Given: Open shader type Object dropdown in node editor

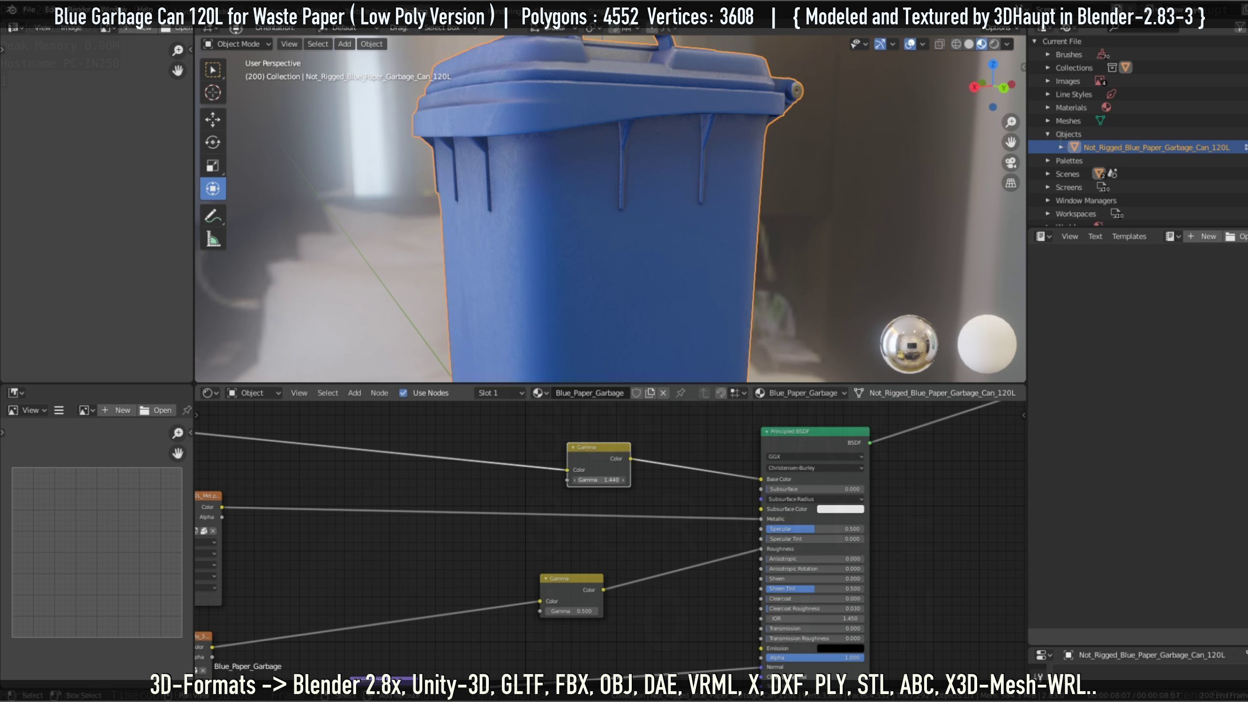Looking at the screenshot, I should coord(254,392).
